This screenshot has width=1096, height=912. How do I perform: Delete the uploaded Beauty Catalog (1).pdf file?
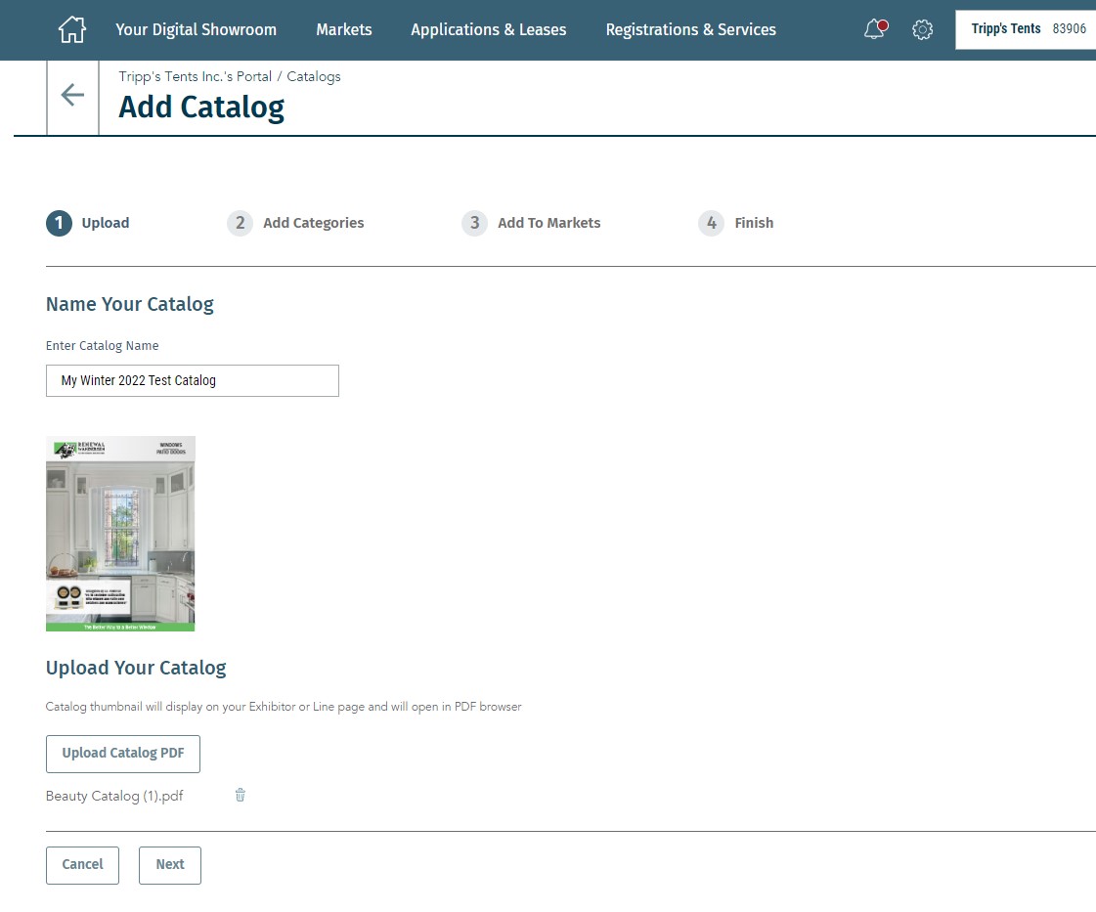[x=241, y=795]
